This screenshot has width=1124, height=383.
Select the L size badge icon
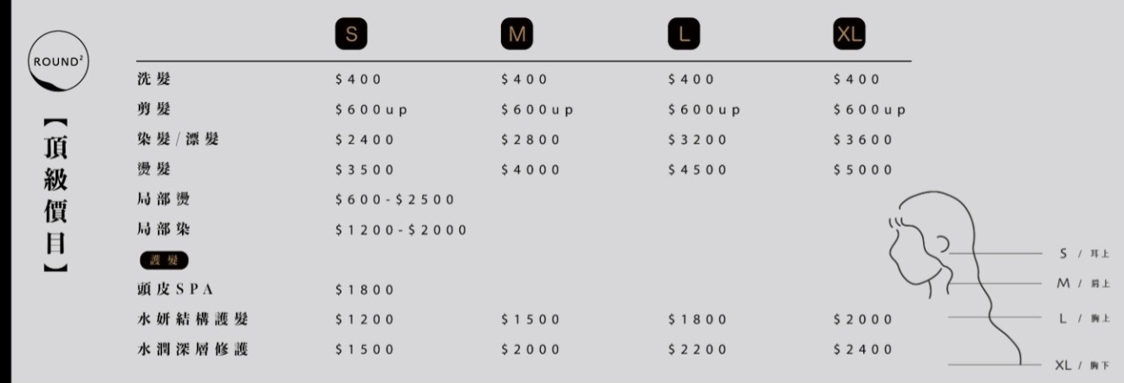tap(683, 35)
